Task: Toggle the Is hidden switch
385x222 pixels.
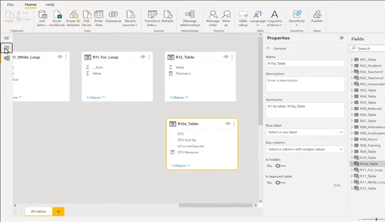Action: tap(281, 166)
